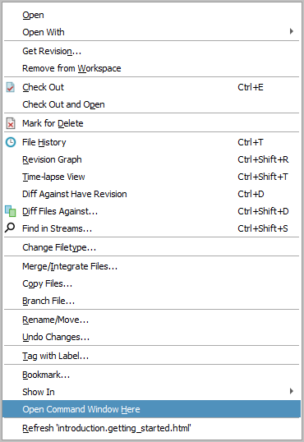Choose Check Out and Open
The height and width of the screenshot is (442, 304).
[x=151, y=104]
